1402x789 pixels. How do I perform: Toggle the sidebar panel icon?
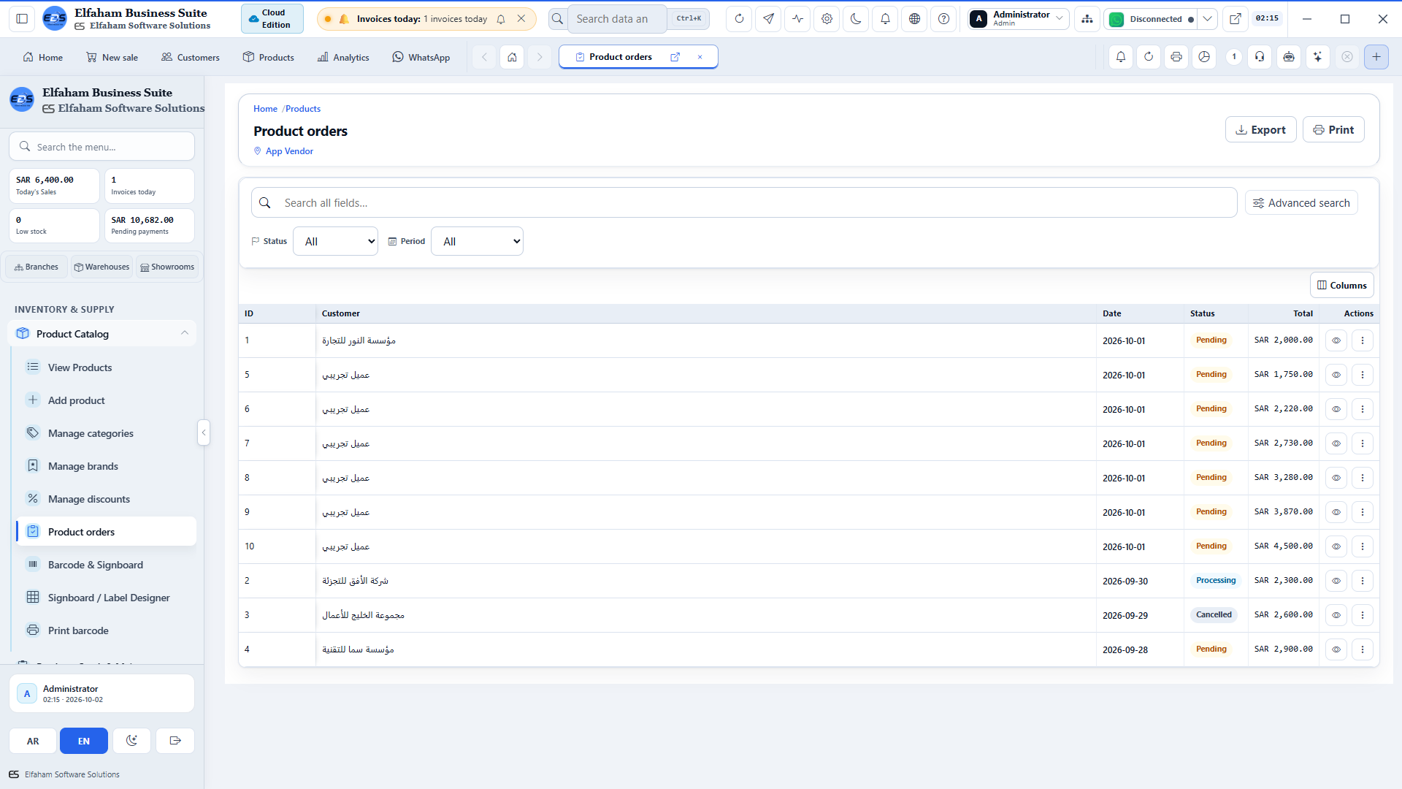click(x=22, y=19)
